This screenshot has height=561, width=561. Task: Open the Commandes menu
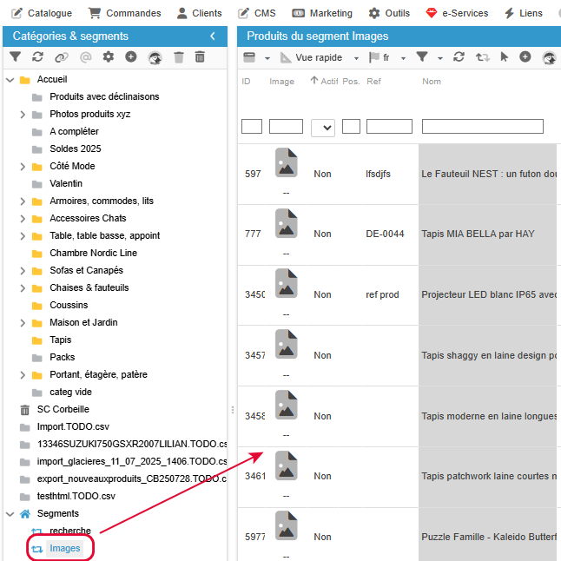pyautogui.click(x=124, y=13)
